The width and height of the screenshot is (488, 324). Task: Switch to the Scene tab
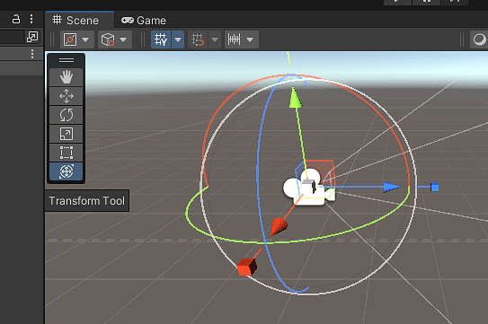pyautogui.click(x=75, y=21)
